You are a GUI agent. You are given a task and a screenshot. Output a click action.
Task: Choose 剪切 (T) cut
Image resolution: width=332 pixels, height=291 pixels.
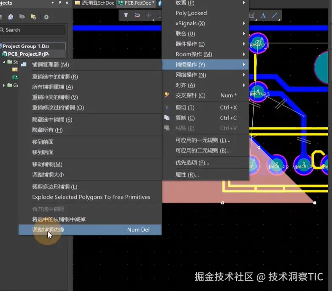205,107
